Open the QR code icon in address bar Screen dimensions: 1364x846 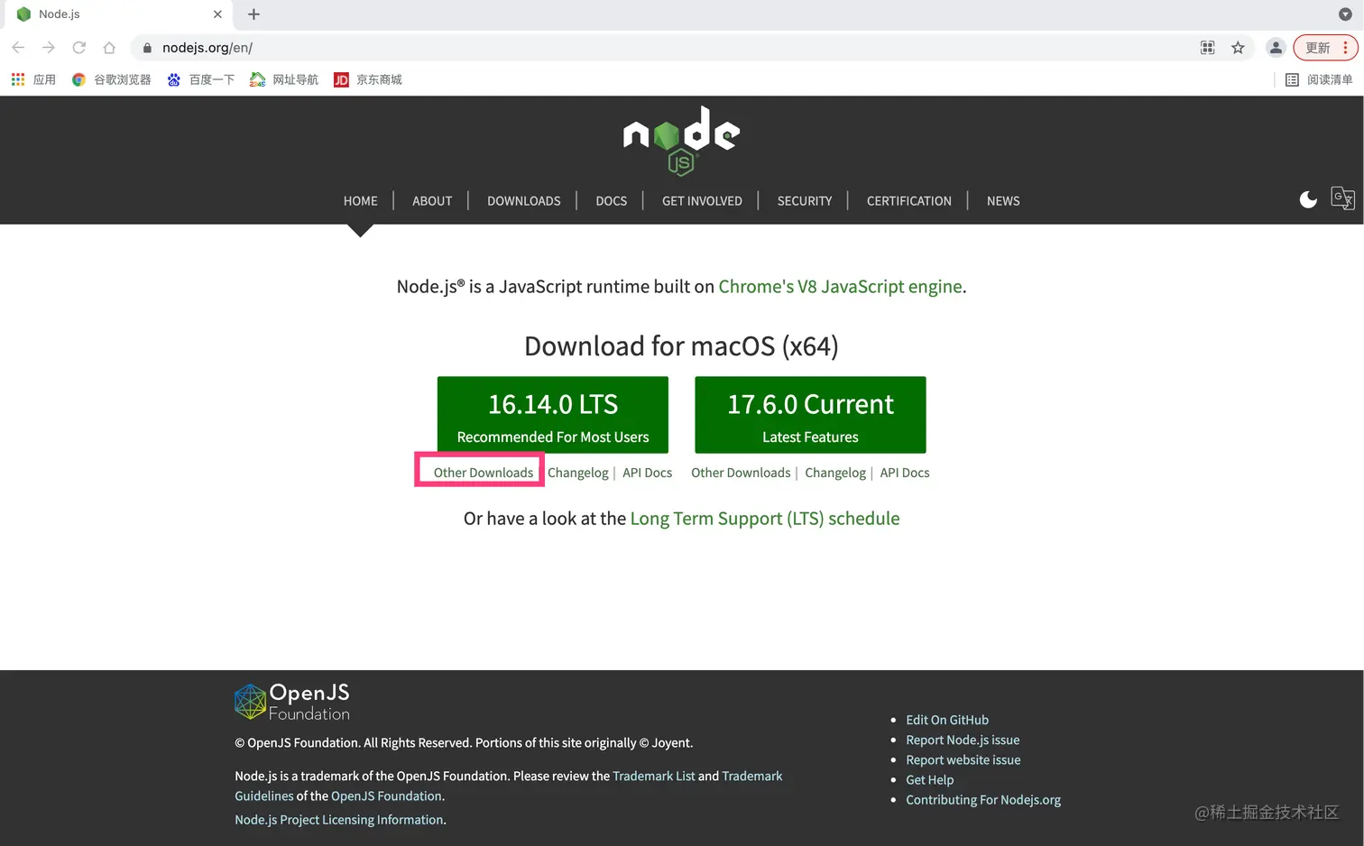[x=1208, y=48]
